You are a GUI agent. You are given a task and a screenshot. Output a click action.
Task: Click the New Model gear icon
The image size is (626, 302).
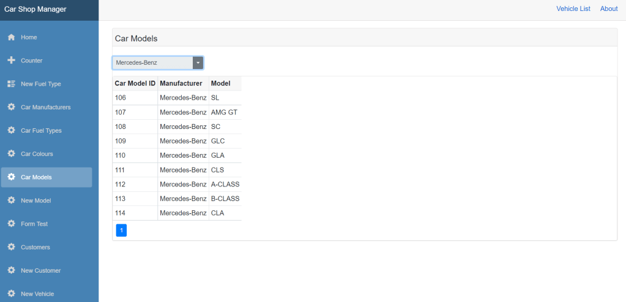pos(11,201)
